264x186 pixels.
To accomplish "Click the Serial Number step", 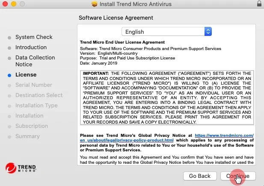I will (34, 85).
